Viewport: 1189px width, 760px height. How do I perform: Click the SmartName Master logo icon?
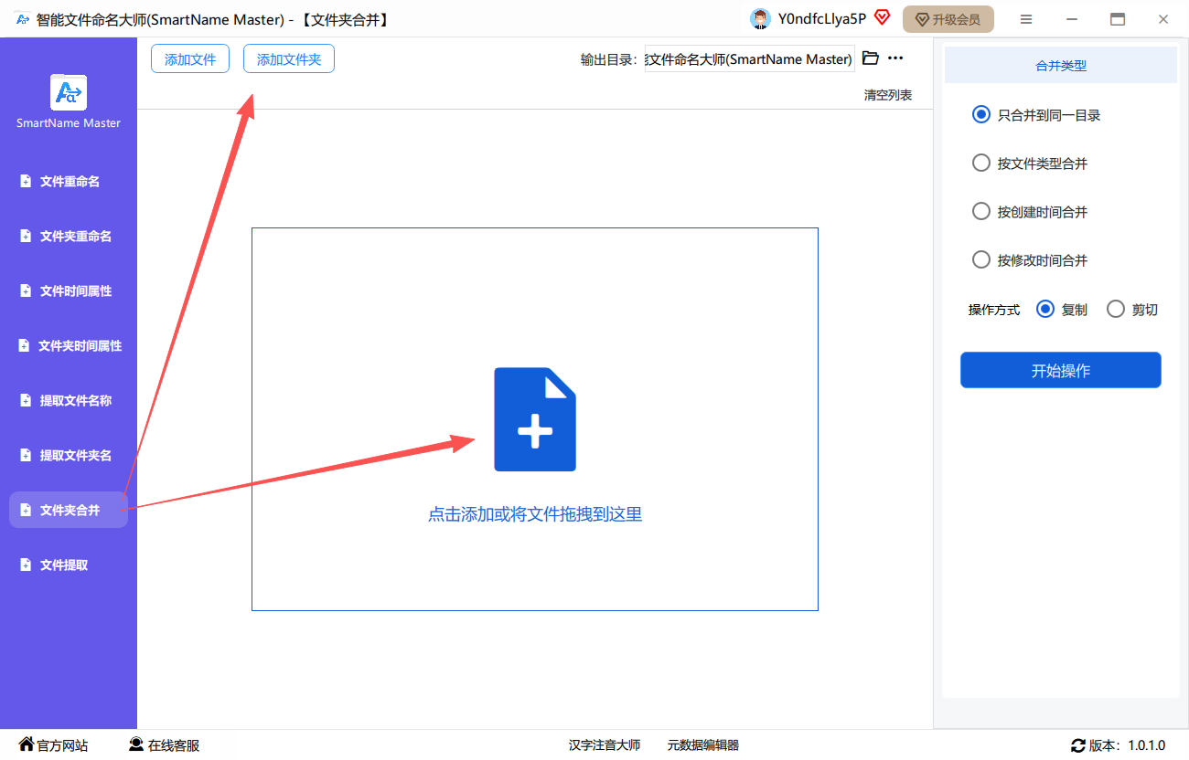coord(69,92)
